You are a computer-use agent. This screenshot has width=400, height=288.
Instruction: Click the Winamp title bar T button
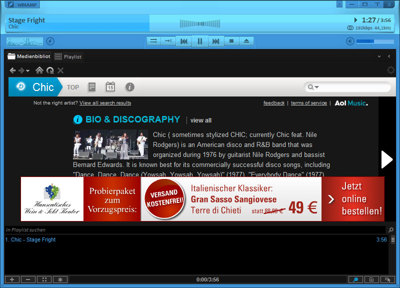pos(377,4)
